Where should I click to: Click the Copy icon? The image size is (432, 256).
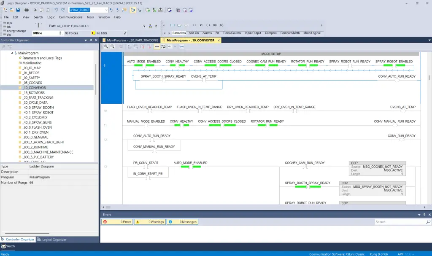point(41,10)
